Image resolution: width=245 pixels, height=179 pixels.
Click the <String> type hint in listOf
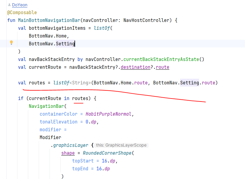click(80, 83)
